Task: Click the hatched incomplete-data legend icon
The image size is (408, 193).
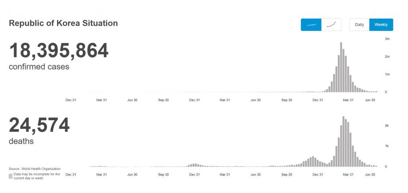Action: point(10,176)
